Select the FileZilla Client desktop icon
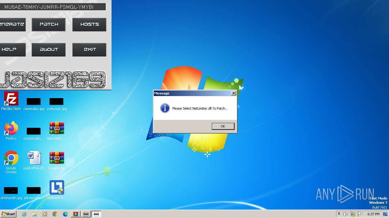The width and height of the screenshot is (389, 218). pos(11,101)
